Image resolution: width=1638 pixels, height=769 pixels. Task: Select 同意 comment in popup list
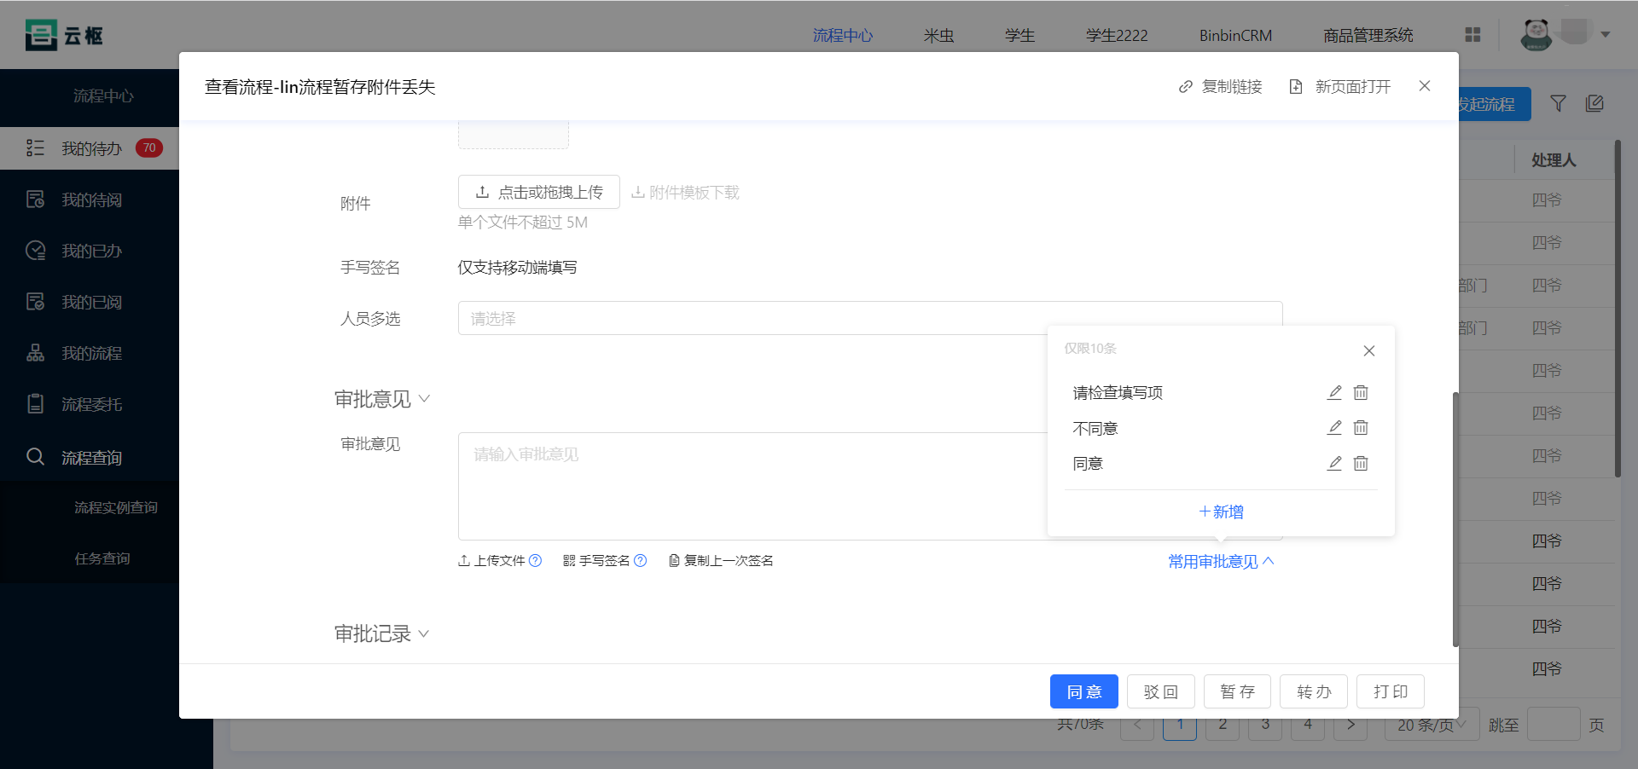[x=1088, y=464]
